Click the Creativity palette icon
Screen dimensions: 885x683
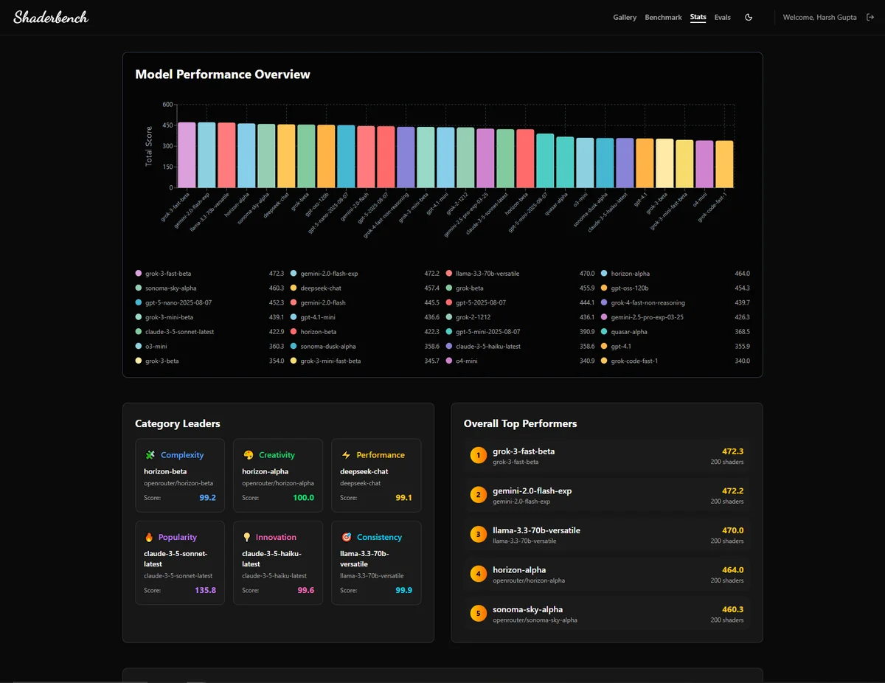click(x=249, y=455)
